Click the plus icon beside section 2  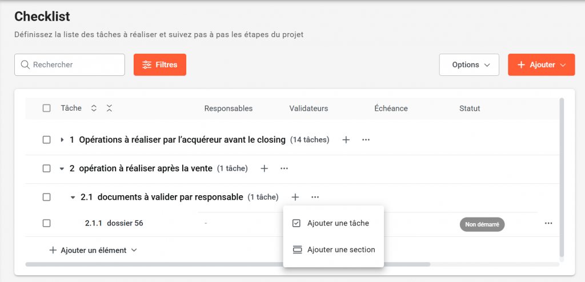click(264, 168)
